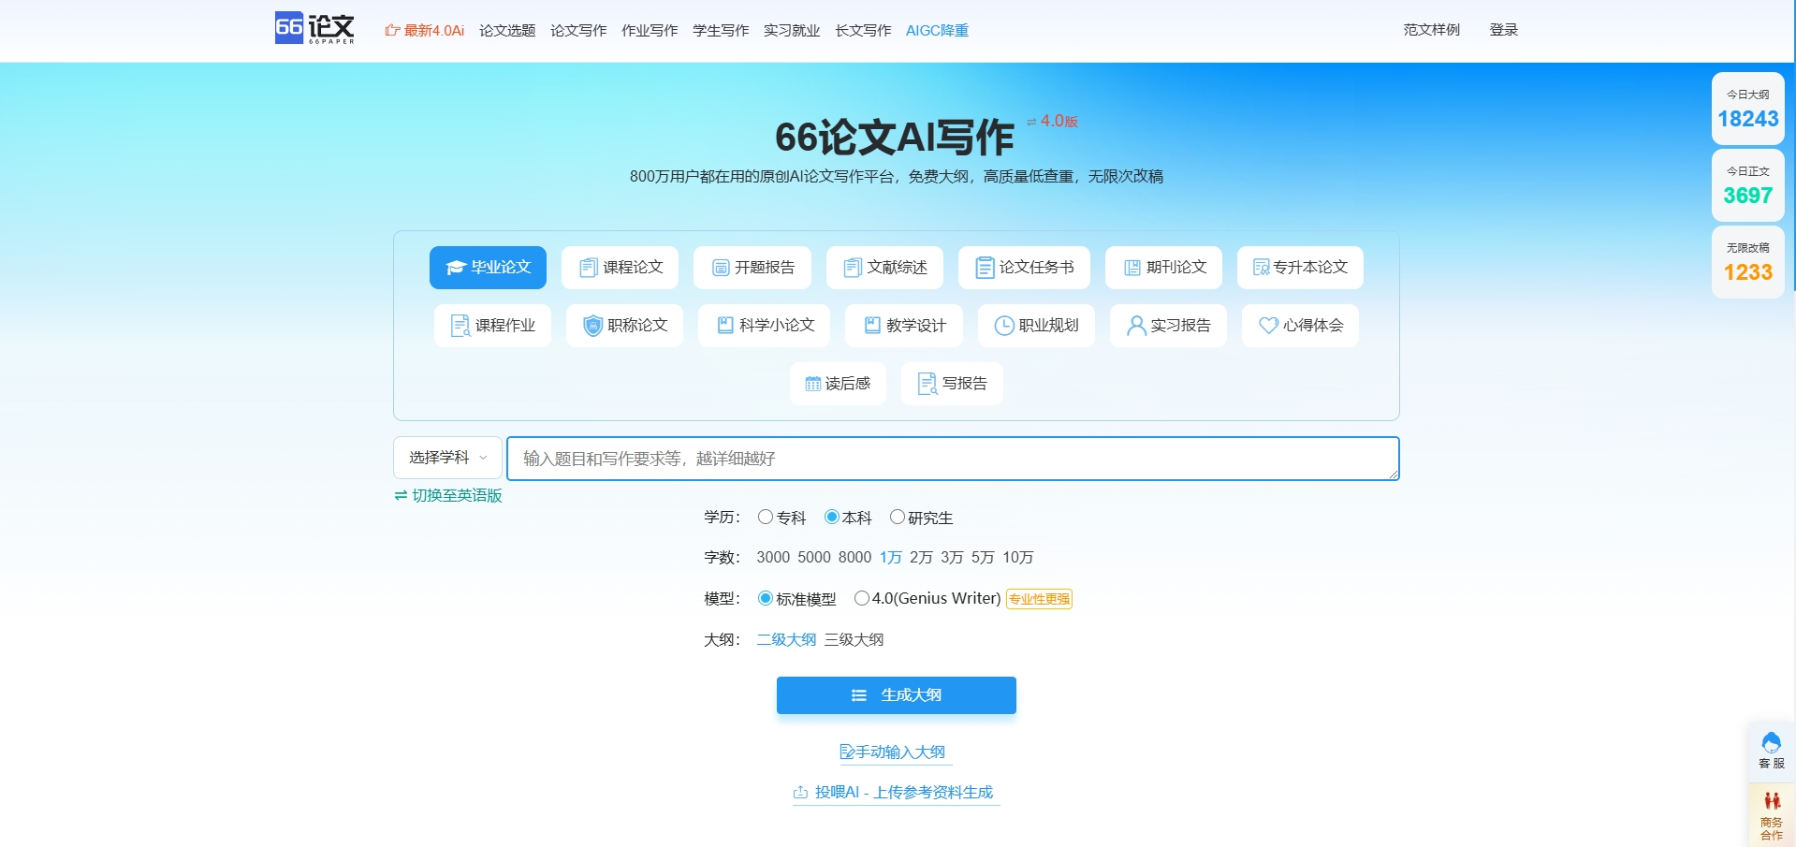Viewport: 1796px width, 847px height.
Task: Select the 实习报告 person icon
Action: tap(1135, 326)
